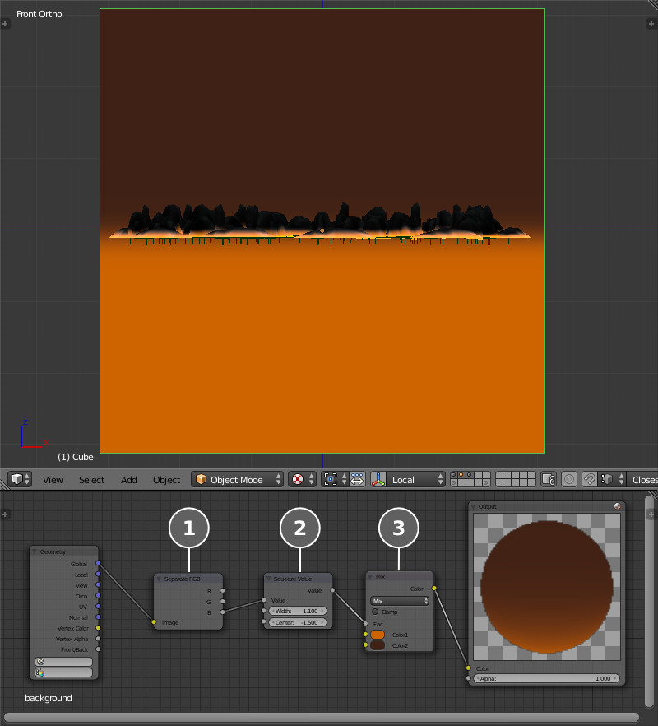Screen dimensions: 658x726
Task: Open the Object Mode dropdown
Action: [x=237, y=479]
